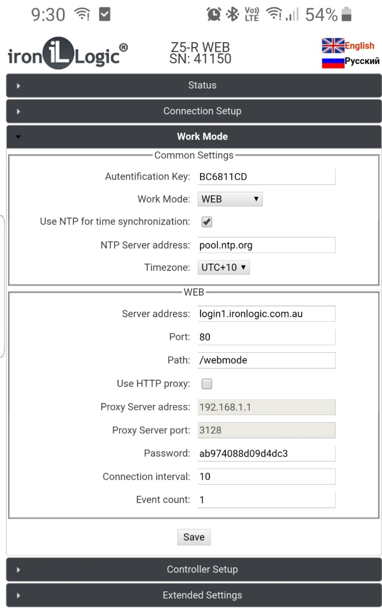382x613 pixels.
Task: Open the Work Mode WEB dropdown
Action: pos(230,199)
